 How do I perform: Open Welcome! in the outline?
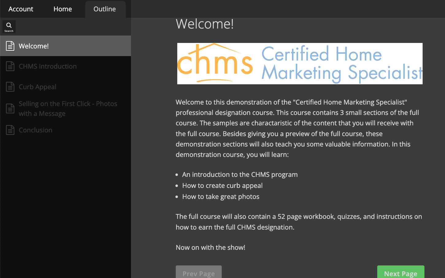[x=65, y=46]
